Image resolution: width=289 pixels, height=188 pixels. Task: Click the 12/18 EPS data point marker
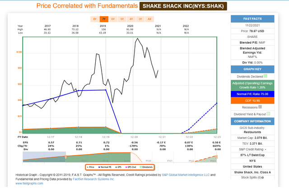(78, 127)
